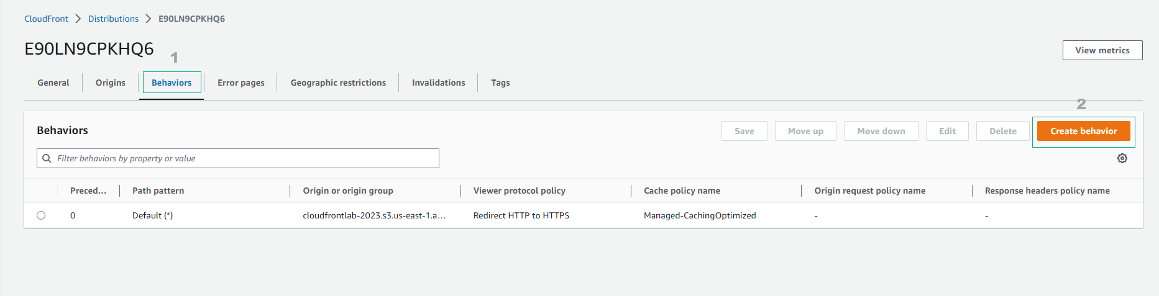Click the E90LN9CPKHQ6 page heading

point(89,48)
